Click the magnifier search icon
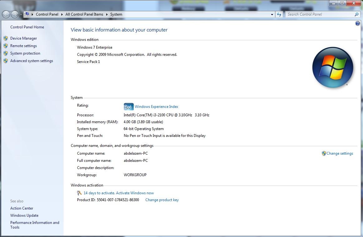Screen dimensions: 363x237 (356, 14)
